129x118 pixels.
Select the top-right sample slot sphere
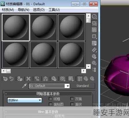72,27
